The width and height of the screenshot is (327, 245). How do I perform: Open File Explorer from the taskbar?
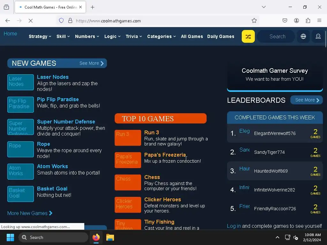pos(110,237)
